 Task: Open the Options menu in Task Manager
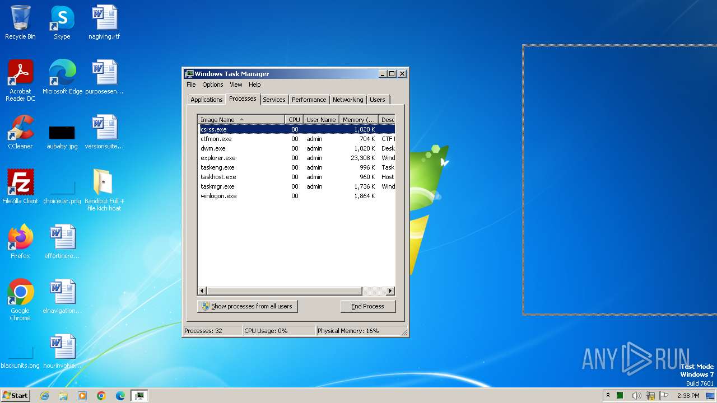pyautogui.click(x=212, y=85)
